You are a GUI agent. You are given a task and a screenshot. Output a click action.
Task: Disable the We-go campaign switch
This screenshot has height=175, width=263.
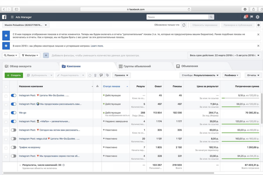point(14,113)
